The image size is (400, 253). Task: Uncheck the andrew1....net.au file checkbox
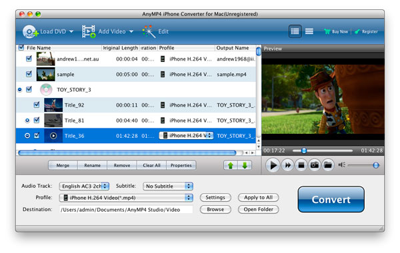[x=29, y=59]
